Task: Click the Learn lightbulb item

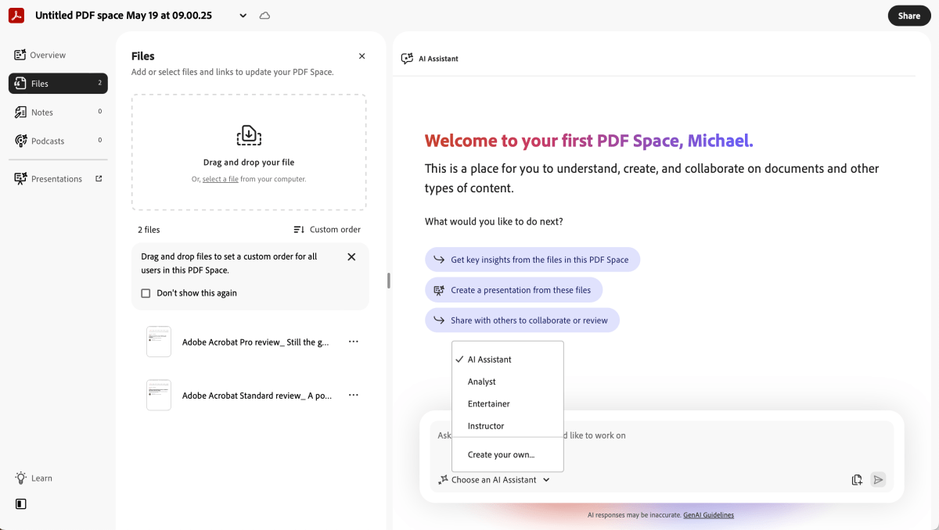Action: (x=34, y=478)
